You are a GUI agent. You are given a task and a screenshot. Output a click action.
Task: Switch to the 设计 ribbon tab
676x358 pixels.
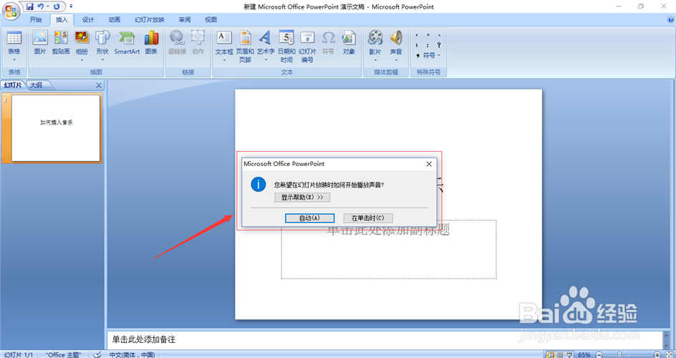(x=88, y=20)
